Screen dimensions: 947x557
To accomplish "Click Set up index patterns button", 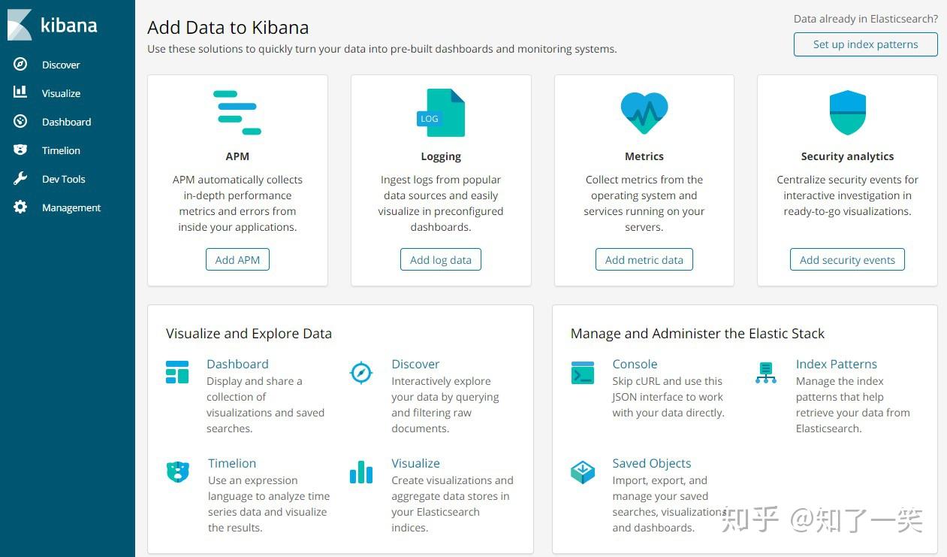I will point(865,44).
